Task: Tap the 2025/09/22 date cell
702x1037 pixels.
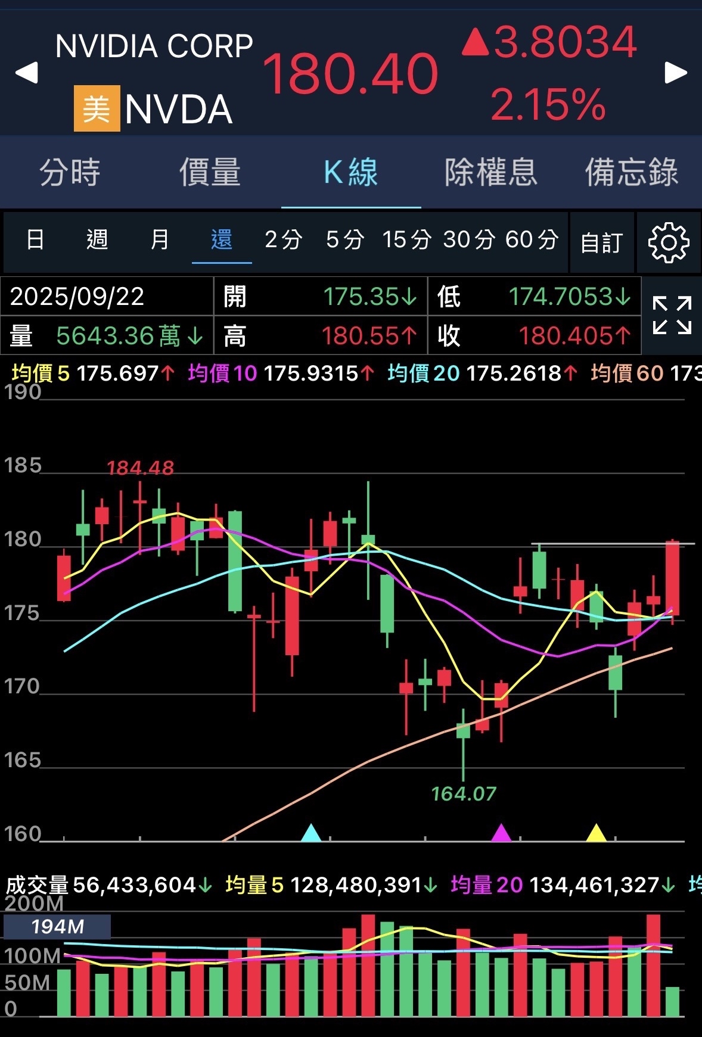Action: pyautogui.click(x=107, y=296)
